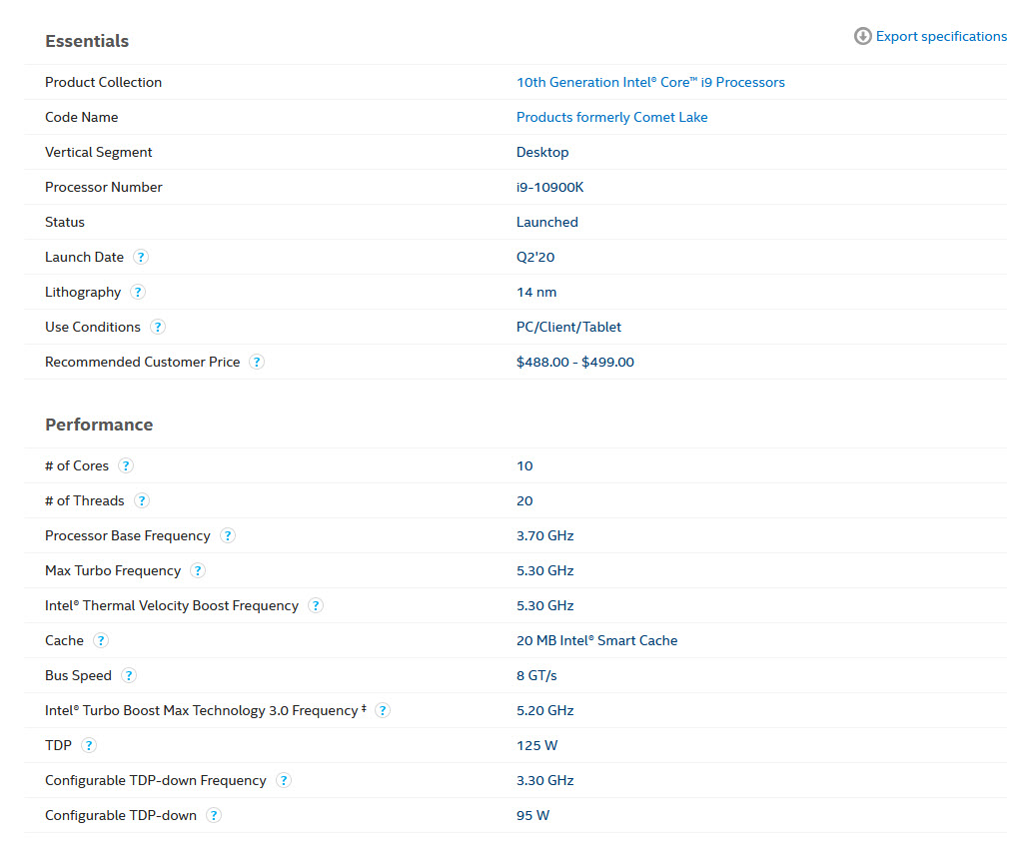Show help tooltip for Bus Speed

(129, 675)
